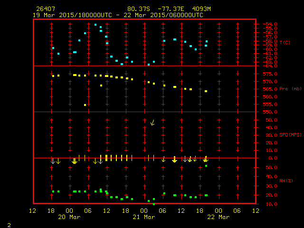Click the lowest green humidity point near 10%
The height and width of the screenshot is (228, 304).
153,204
